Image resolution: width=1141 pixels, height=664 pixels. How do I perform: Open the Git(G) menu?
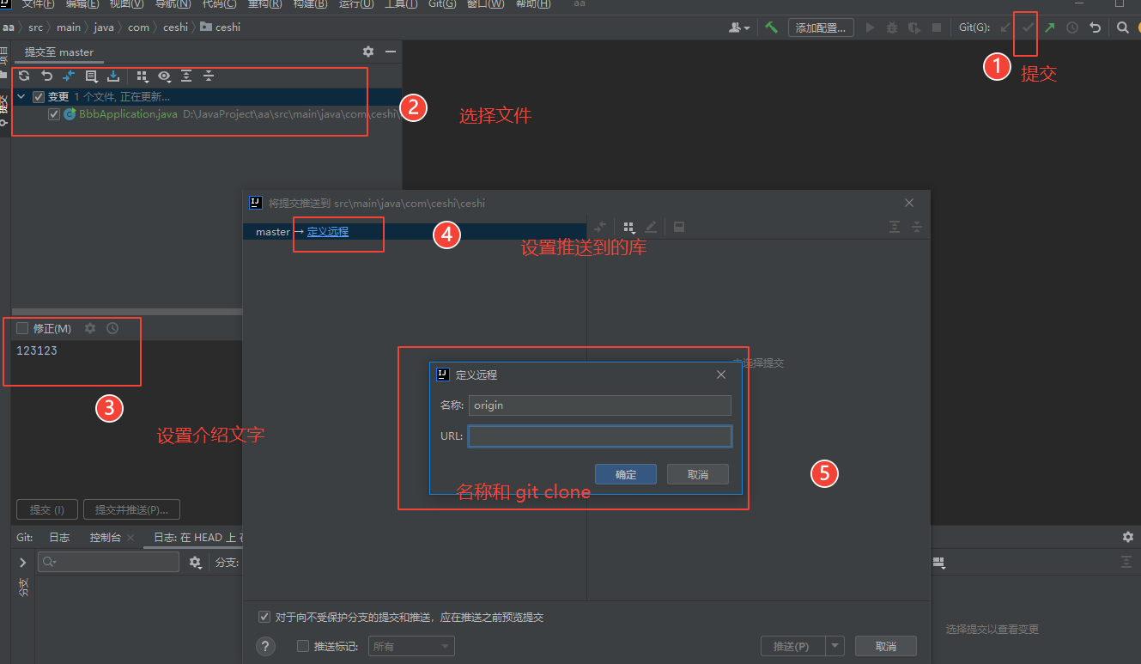(442, 4)
